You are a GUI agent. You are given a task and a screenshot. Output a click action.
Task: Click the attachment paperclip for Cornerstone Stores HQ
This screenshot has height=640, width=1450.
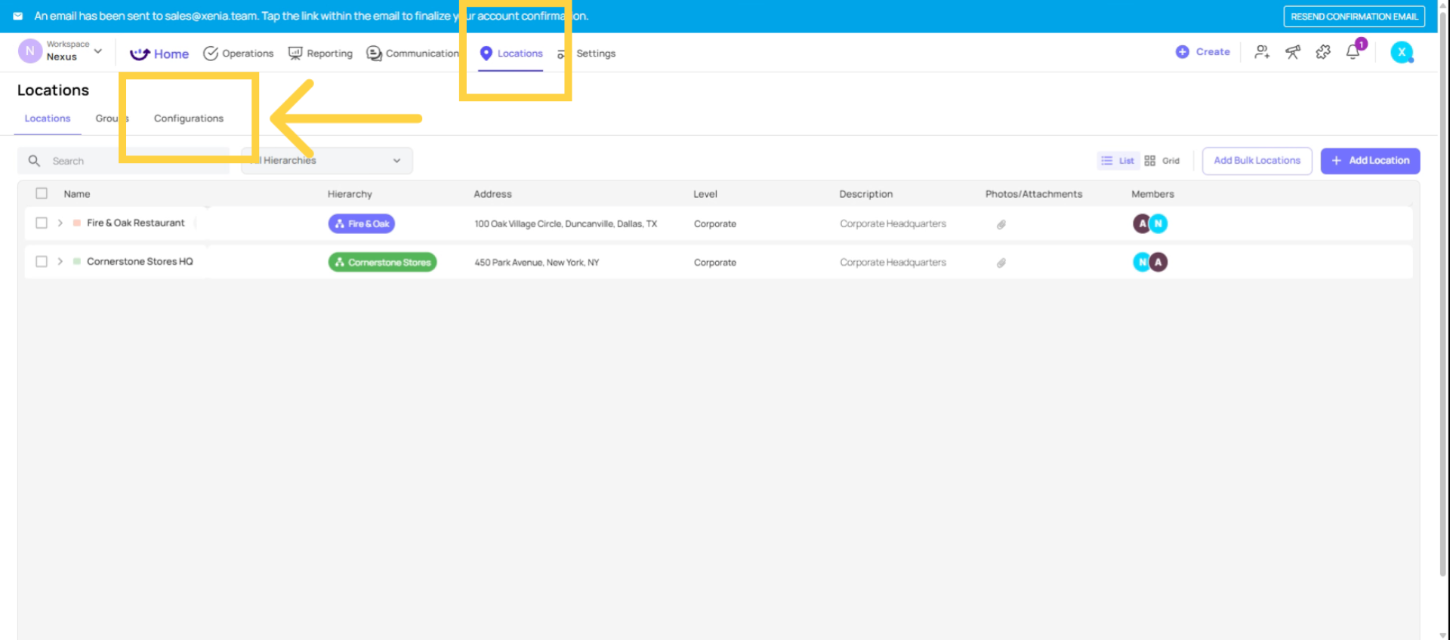(x=1001, y=263)
